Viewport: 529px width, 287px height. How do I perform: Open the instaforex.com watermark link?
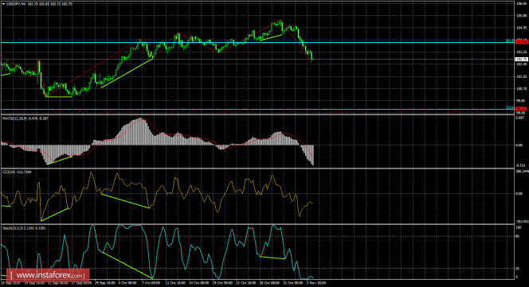(x=48, y=276)
